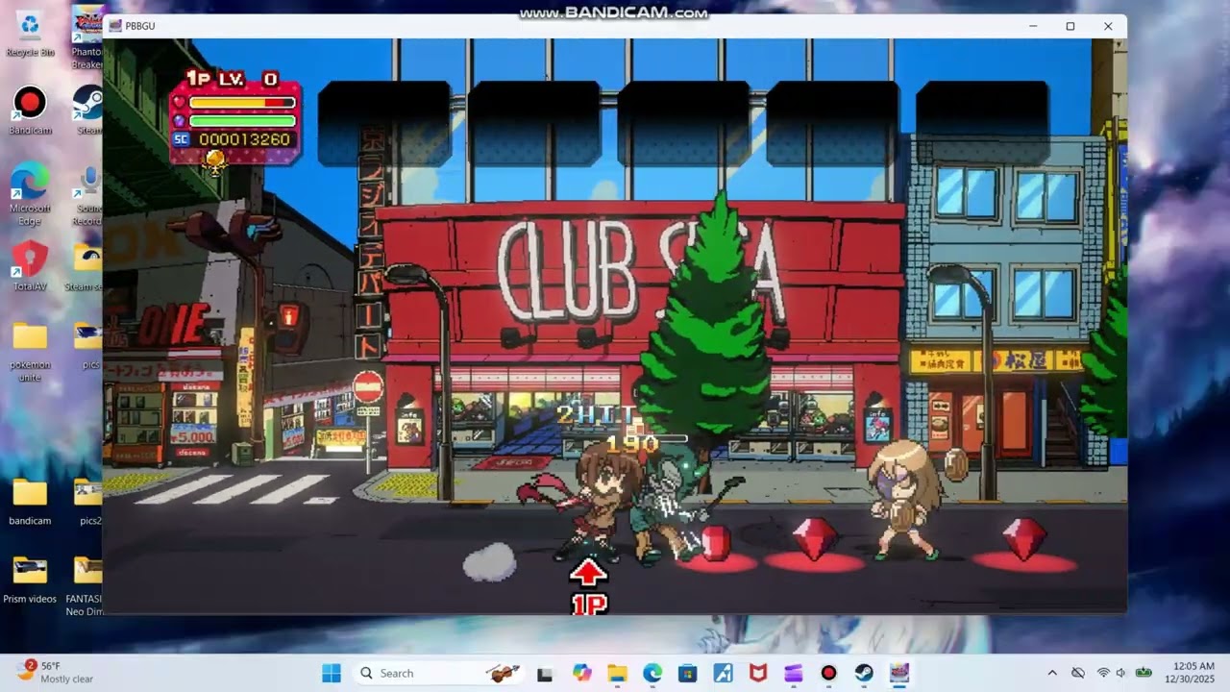Open the Bandicam desktop shortcut
The width and height of the screenshot is (1230, 692).
click(x=30, y=110)
